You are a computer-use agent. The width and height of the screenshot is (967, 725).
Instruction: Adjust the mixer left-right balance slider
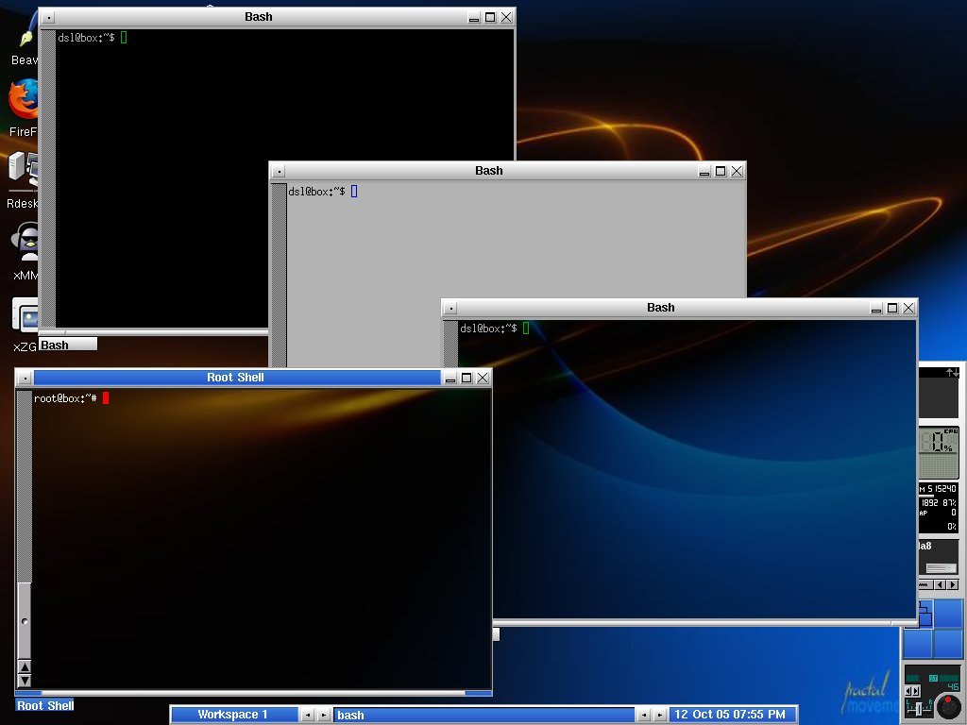[920, 708]
